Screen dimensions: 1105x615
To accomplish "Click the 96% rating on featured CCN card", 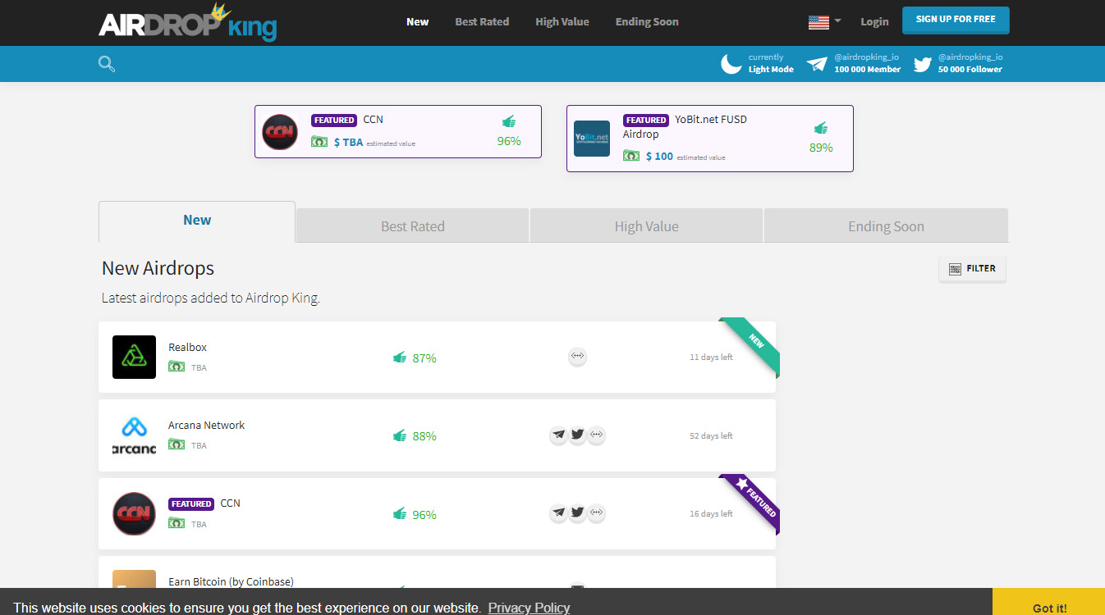I will [509, 141].
